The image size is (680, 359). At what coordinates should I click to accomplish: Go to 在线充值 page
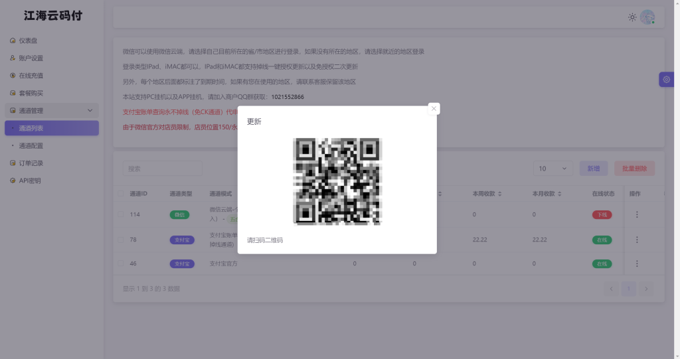[x=52, y=76]
